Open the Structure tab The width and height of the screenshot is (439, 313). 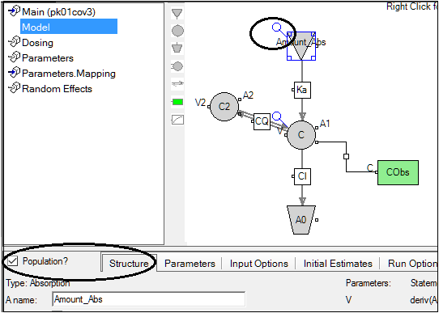tap(129, 264)
